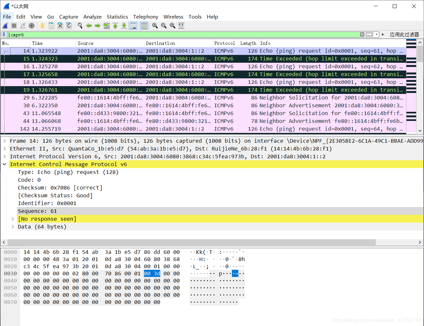Close this capture file
This screenshot has height=326, width=424.
[x=60, y=26]
